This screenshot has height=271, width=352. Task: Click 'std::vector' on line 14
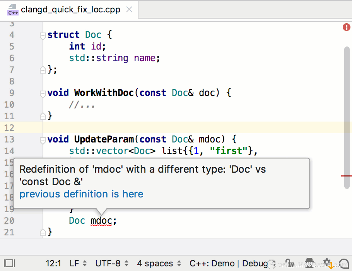[x=99, y=151]
